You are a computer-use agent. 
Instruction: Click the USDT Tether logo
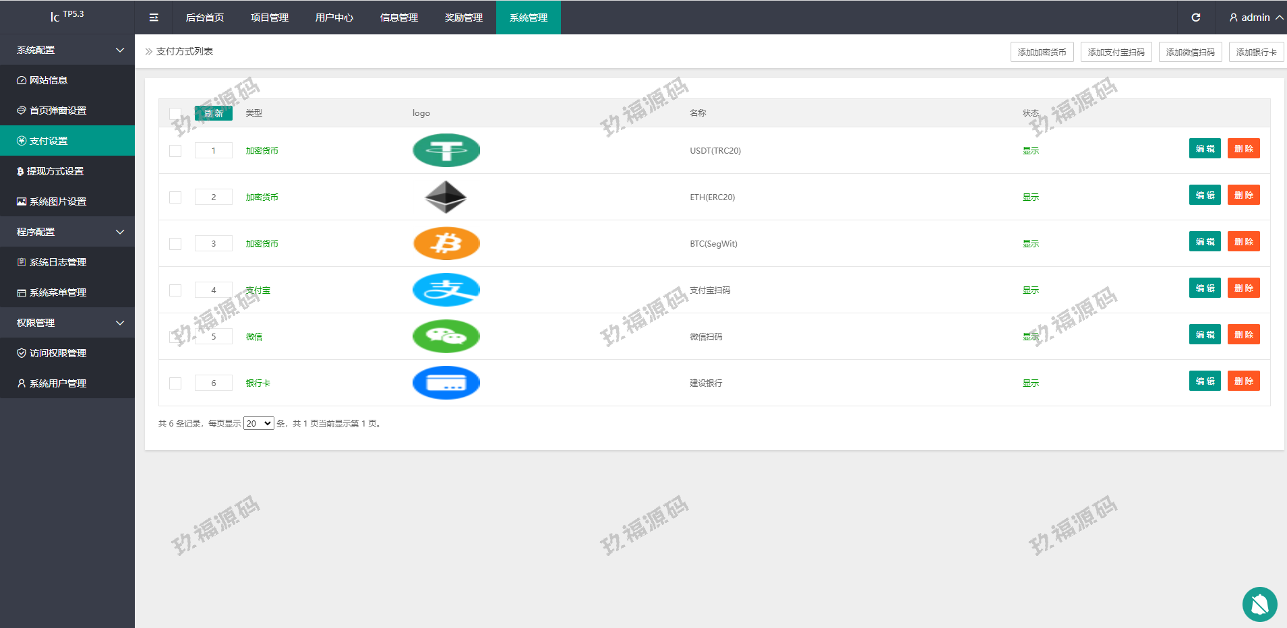coord(446,150)
